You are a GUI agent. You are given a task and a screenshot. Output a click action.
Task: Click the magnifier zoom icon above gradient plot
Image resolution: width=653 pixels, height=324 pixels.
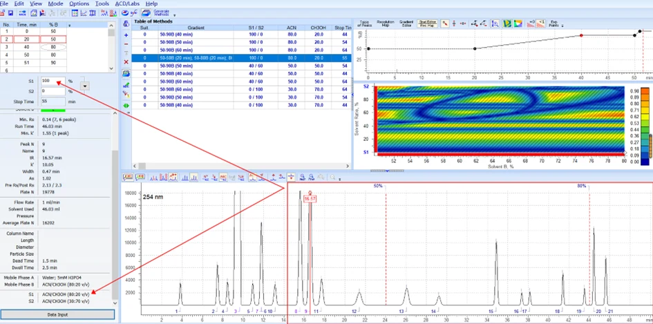point(495,23)
